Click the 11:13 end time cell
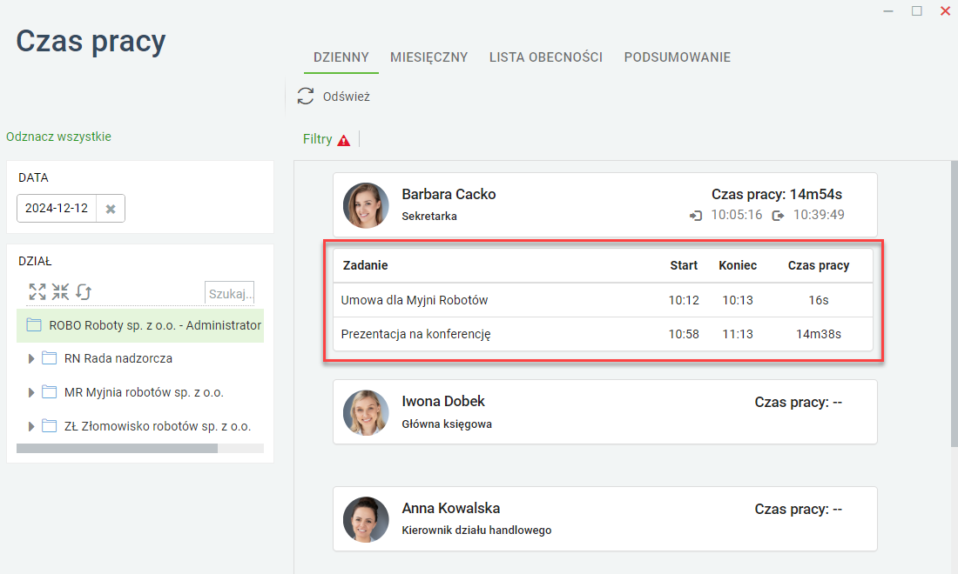The height and width of the screenshot is (574, 958). (x=738, y=334)
